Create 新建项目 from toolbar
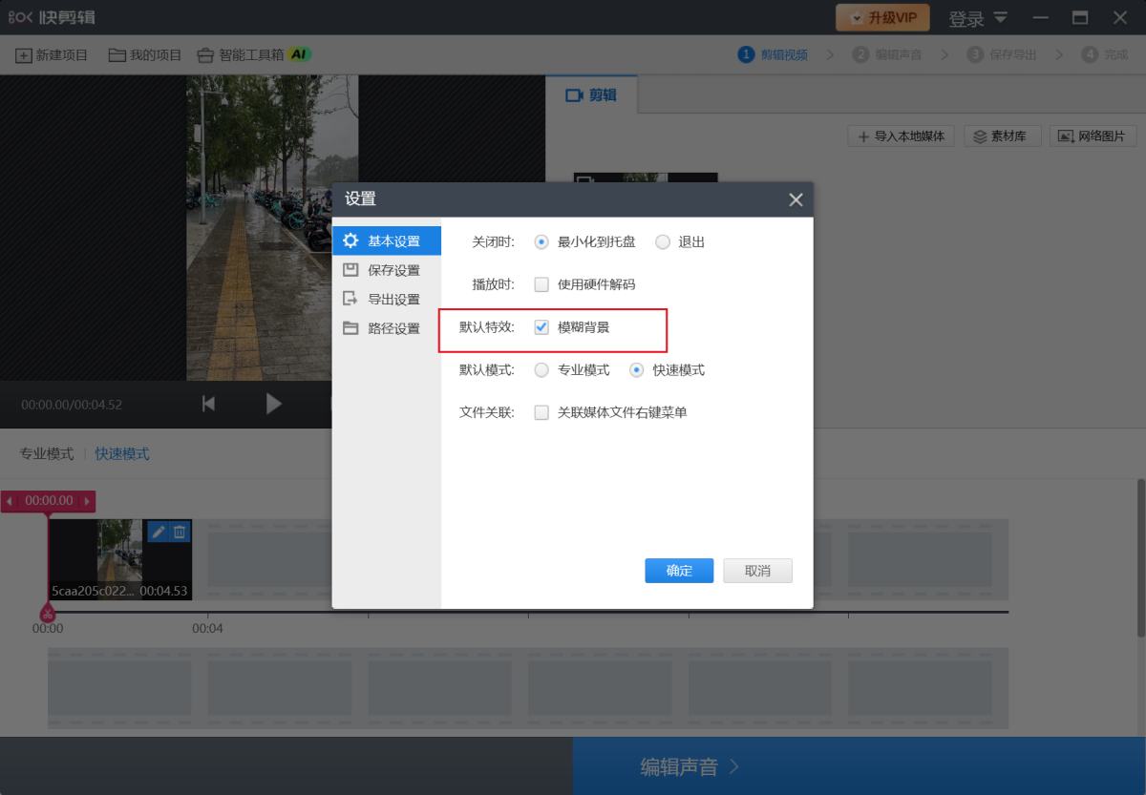The image size is (1146, 795). [52, 55]
